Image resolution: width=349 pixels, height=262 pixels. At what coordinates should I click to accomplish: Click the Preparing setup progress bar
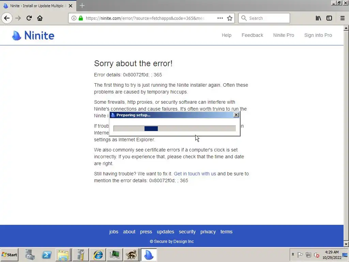point(174,129)
